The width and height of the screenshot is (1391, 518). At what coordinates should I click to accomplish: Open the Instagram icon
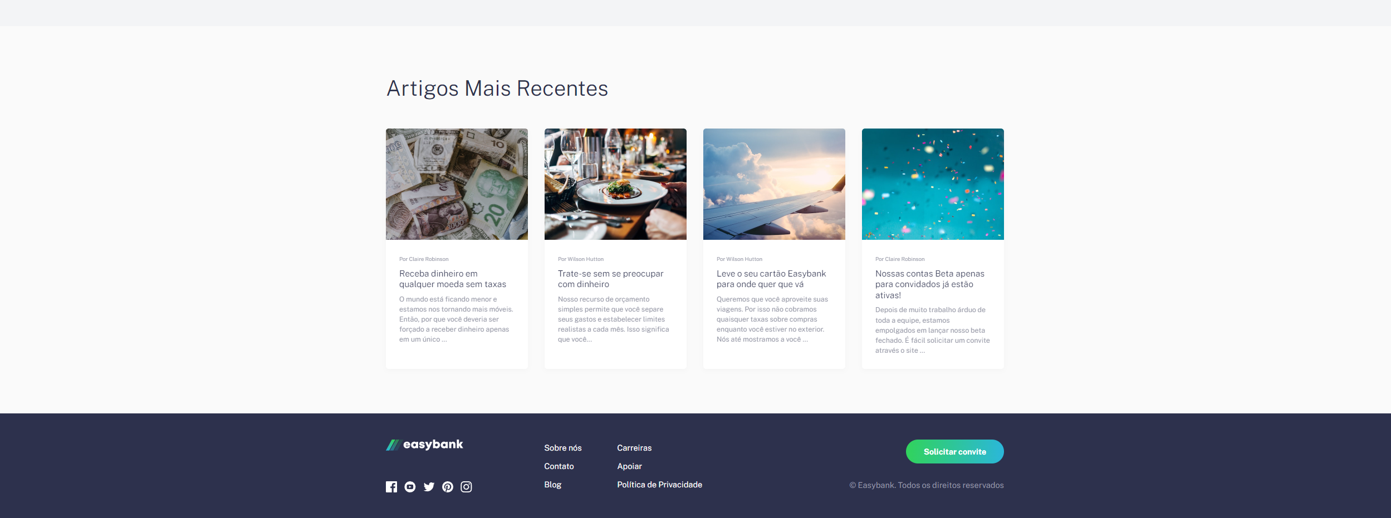(466, 486)
